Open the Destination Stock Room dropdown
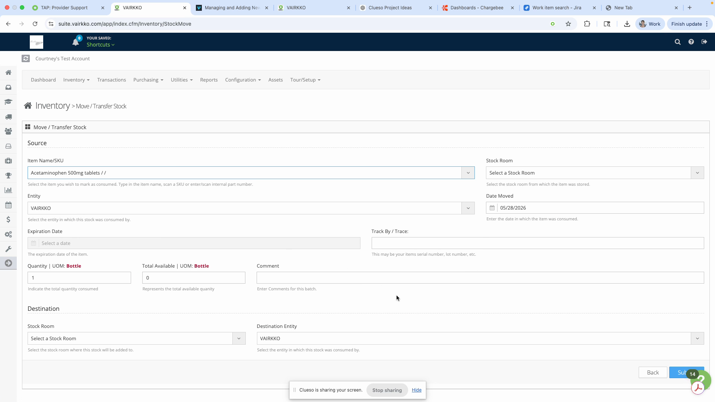Image resolution: width=715 pixels, height=402 pixels. (x=136, y=338)
